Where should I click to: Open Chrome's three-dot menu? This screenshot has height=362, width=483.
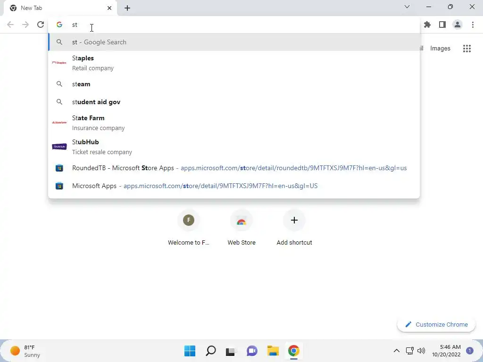473,25
